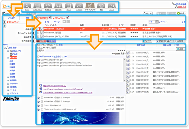Open version 1.05 preview icon in revision list
Viewport: 189px width, 129px height.
128,57
